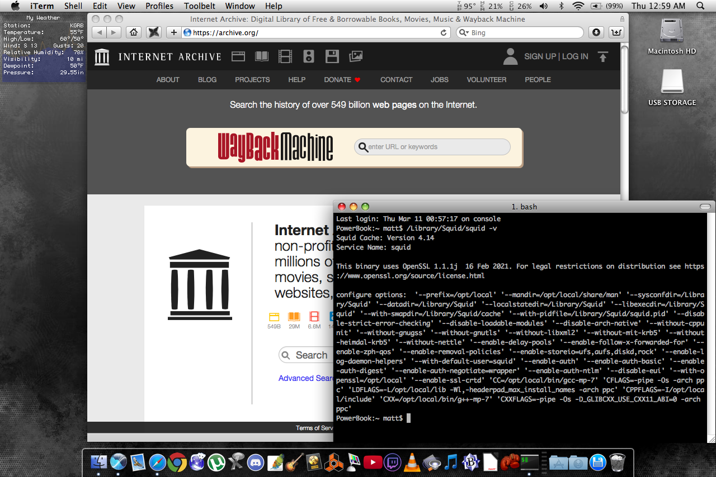The height and width of the screenshot is (477, 716).
Task: Open the Mail stamp icon in the dock
Action: click(138, 462)
